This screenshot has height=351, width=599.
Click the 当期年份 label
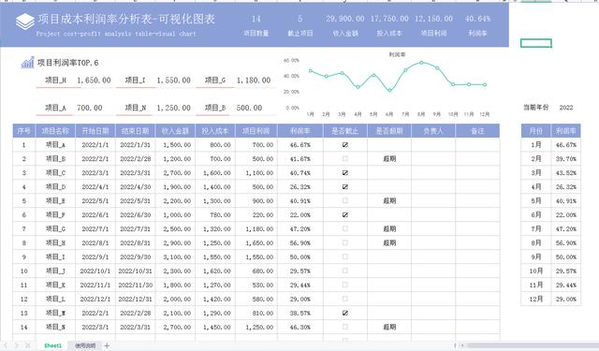(x=536, y=108)
